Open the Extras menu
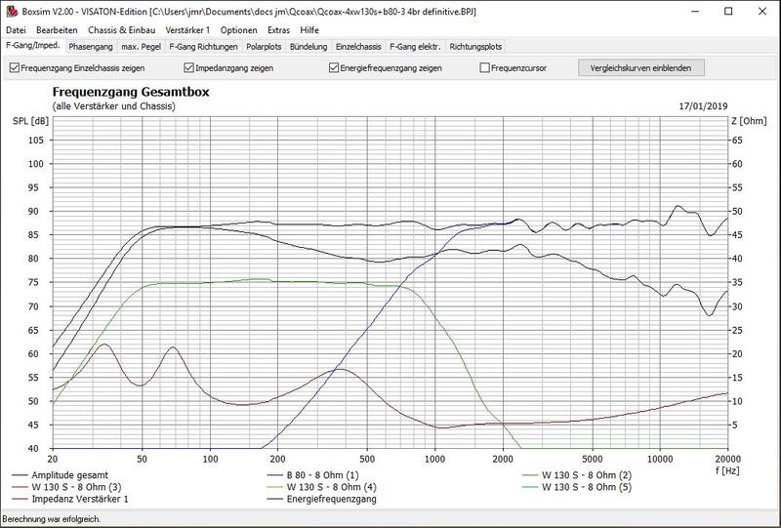The width and height of the screenshot is (781, 528). [x=278, y=30]
